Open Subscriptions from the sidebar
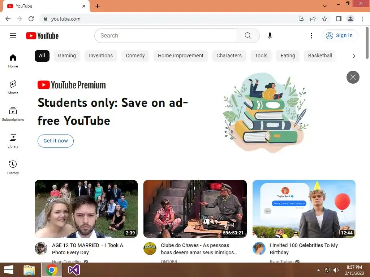This screenshot has width=370, height=277. 13,114
